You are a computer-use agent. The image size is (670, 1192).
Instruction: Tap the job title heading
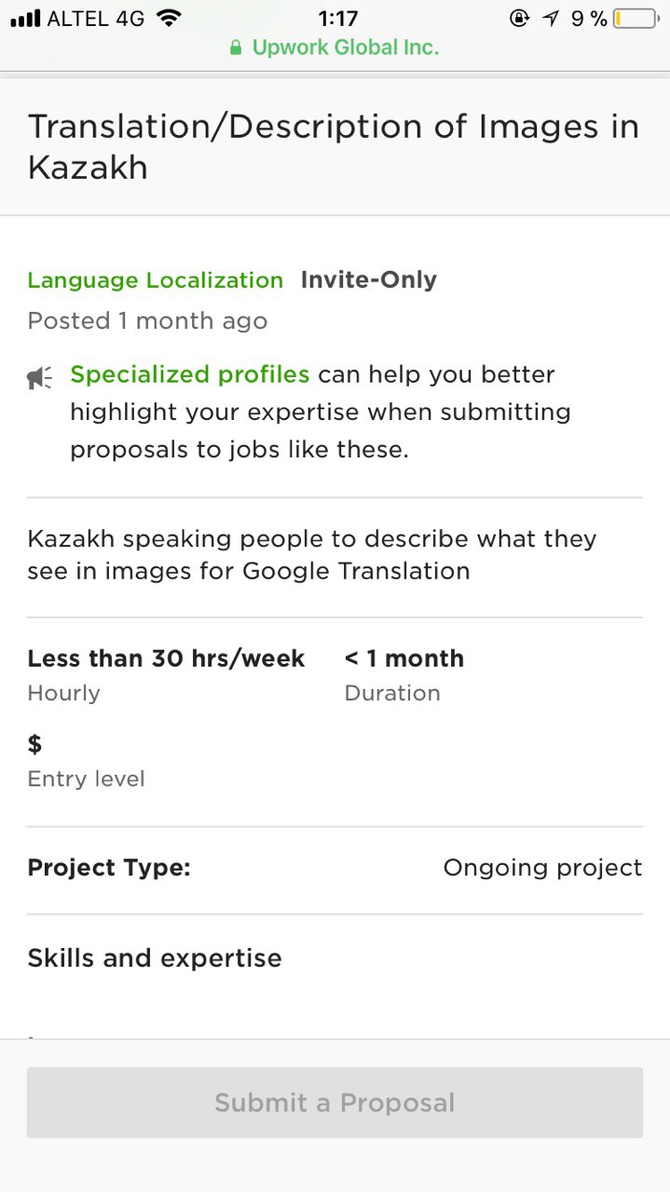(x=334, y=147)
